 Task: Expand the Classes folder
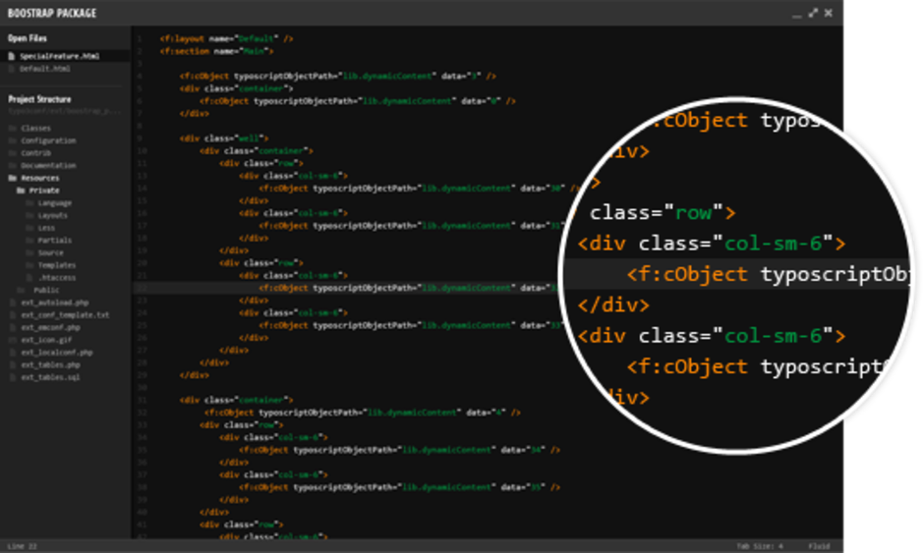point(36,129)
